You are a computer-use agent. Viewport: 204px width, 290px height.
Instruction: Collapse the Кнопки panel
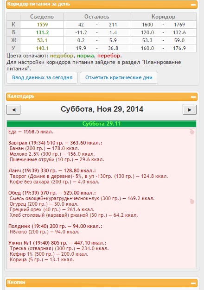point(193,283)
